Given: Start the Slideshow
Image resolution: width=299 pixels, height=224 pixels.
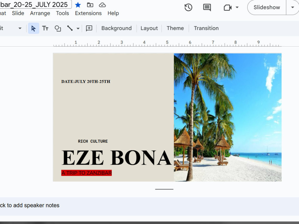Looking at the screenshot, I should 267,7.
